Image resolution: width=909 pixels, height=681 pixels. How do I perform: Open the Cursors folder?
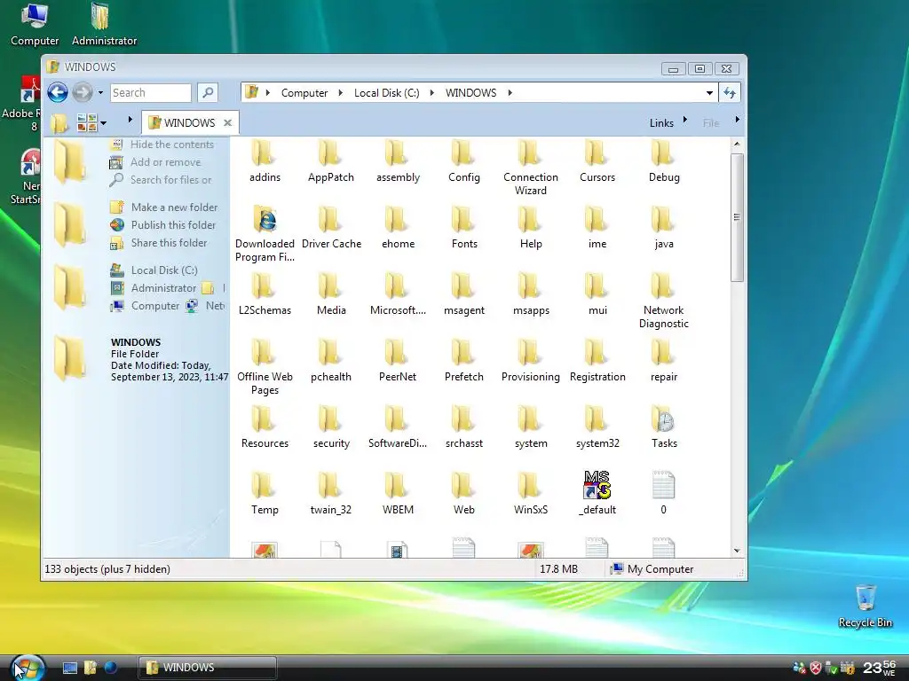point(597,161)
